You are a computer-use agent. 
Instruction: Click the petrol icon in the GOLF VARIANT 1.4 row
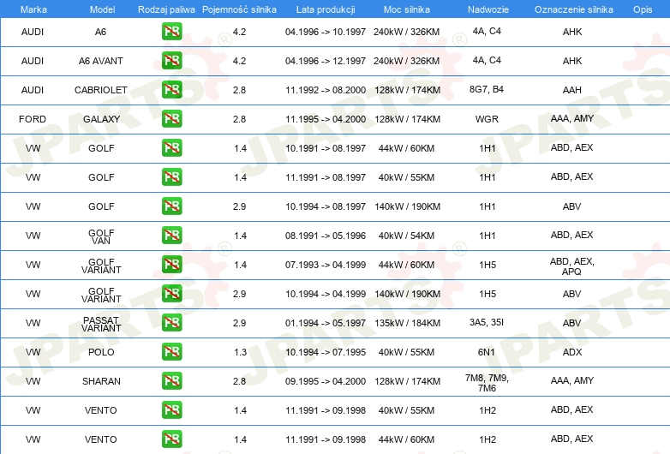point(171,265)
